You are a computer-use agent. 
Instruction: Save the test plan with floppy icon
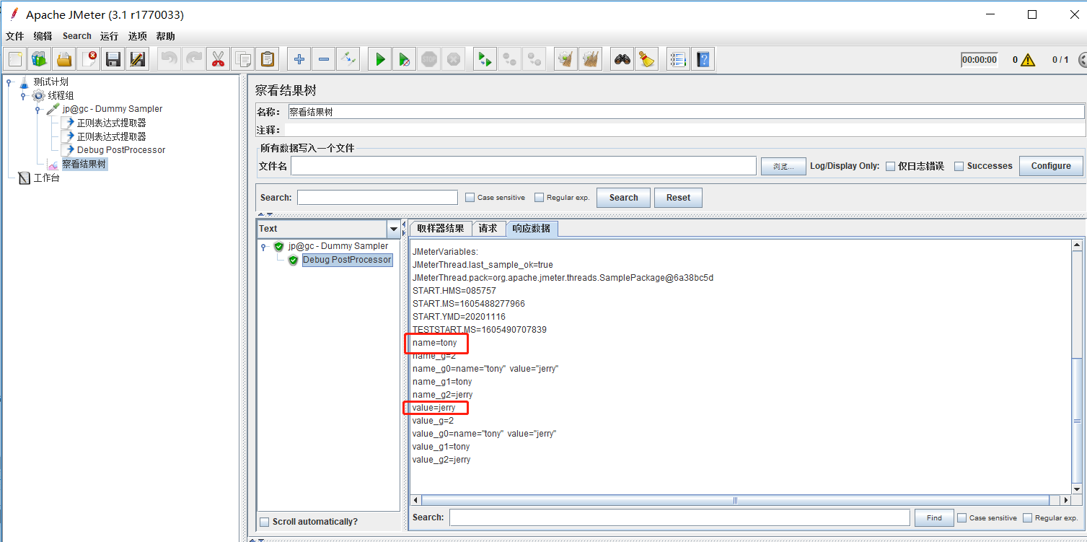113,59
